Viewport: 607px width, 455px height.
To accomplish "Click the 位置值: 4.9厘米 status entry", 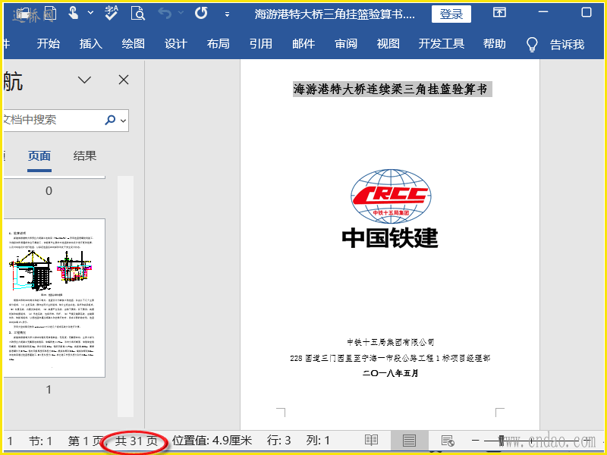I will click(x=212, y=441).
